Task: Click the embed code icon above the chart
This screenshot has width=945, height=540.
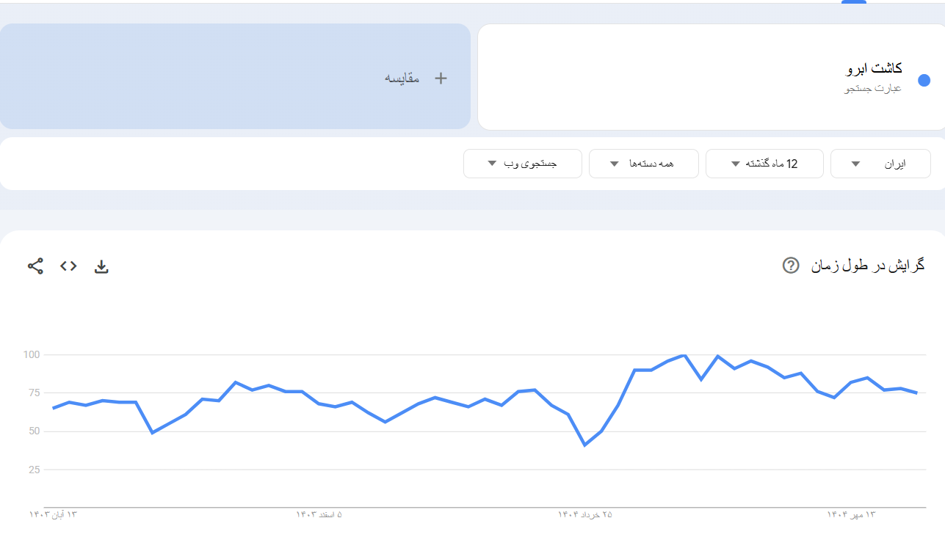Action: pos(68,266)
